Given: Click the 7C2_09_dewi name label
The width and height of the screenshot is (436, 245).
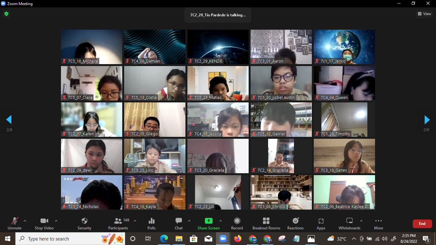Looking at the screenshot, I should coord(79,170).
